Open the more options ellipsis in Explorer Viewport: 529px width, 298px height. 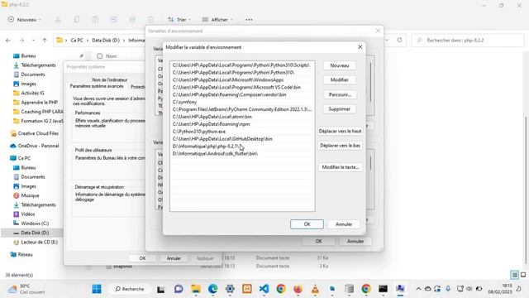click(249, 20)
